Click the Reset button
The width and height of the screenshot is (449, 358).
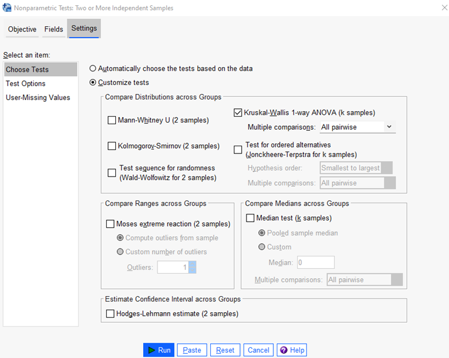click(225, 350)
